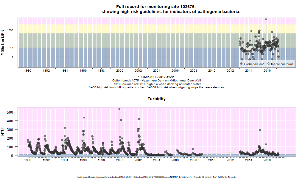Click the highest E. coli point near 2016
This screenshot has height=179, width=305.
click(x=266, y=19)
